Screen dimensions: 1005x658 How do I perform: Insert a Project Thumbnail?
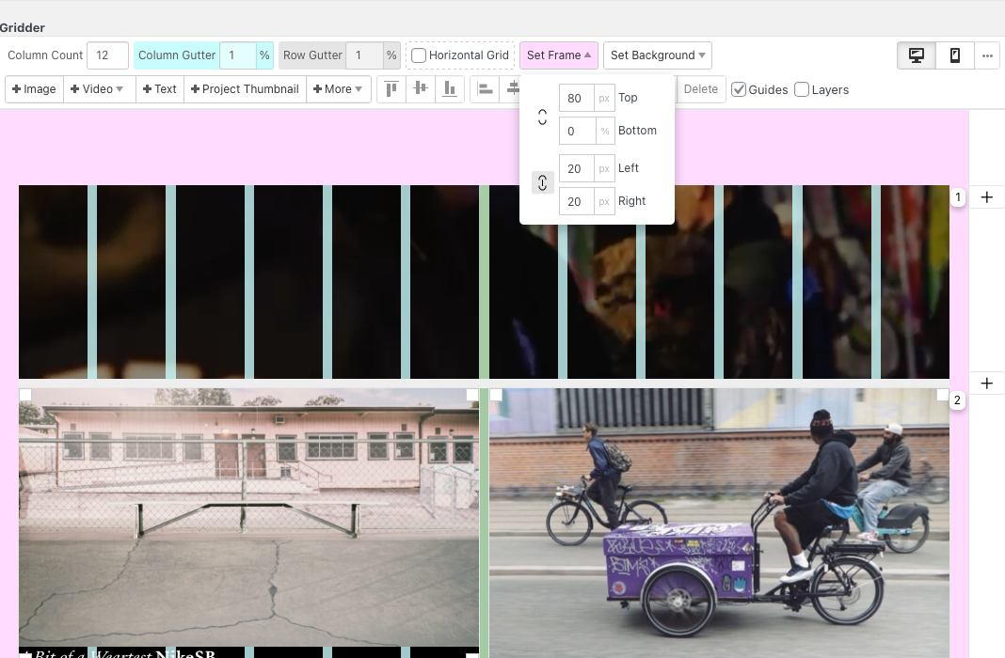tap(245, 89)
